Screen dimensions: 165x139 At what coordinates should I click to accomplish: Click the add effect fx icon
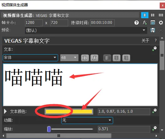click(145, 23)
